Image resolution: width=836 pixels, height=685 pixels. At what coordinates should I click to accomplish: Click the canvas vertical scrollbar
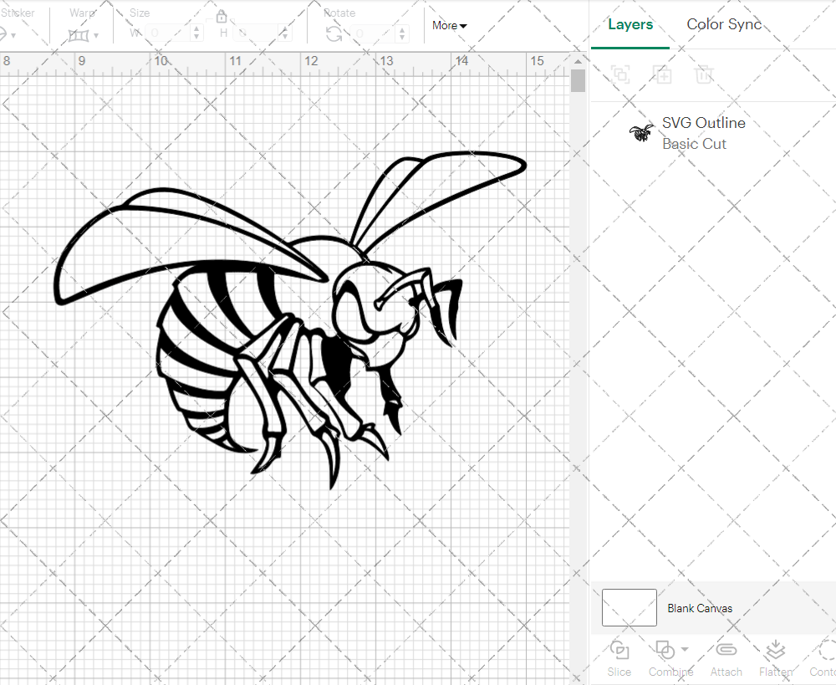tap(577, 79)
